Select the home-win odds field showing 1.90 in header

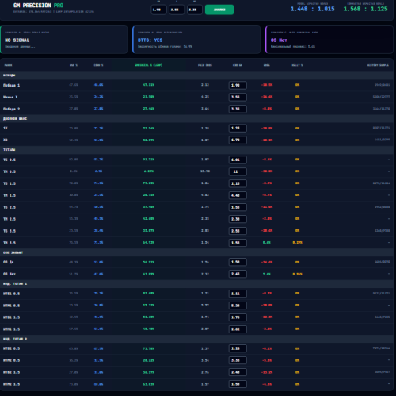click(x=158, y=10)
